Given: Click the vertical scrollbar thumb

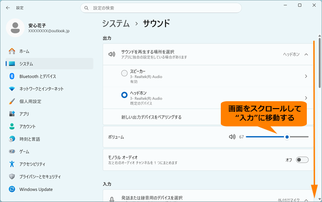Looking at the screenshot, I should click(x=320, y=63).
